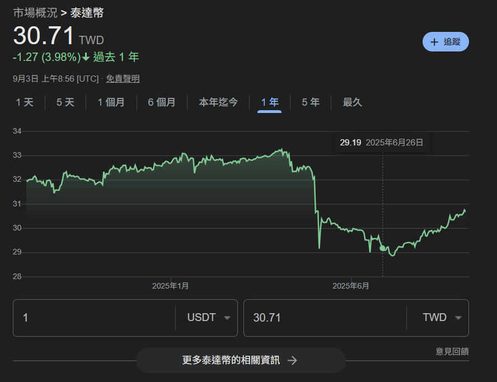The width and height of the screenshot is (497, 382).
Task: Select the 5 天 time range tab
Action: (x=65, y=102)
